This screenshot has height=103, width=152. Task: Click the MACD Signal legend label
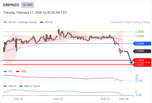point(32,86)
